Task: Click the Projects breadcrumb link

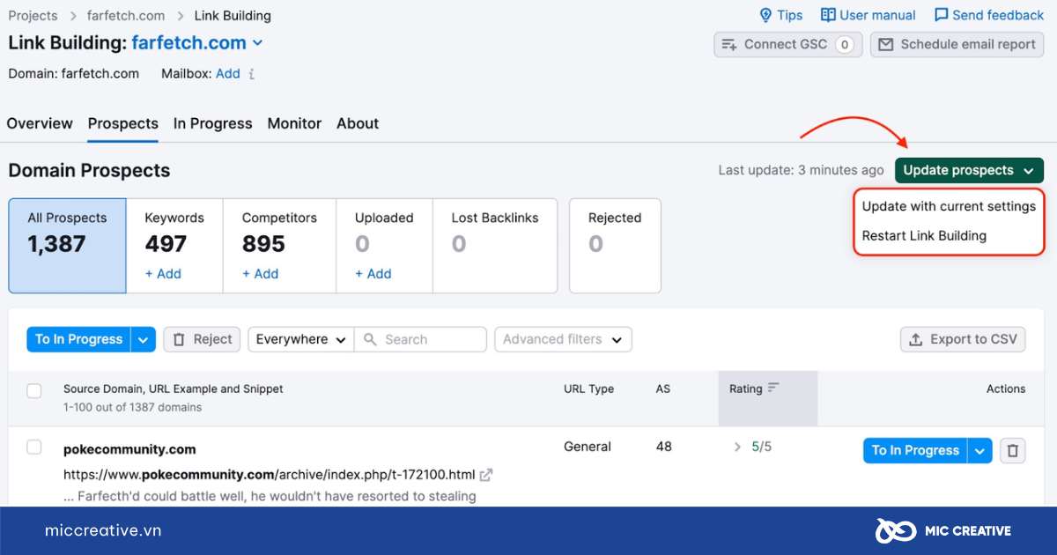Action: [x=33, y=15]
